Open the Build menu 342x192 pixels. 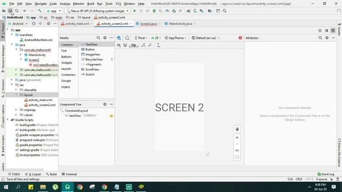pyautogui.click(x=90, y=4)
